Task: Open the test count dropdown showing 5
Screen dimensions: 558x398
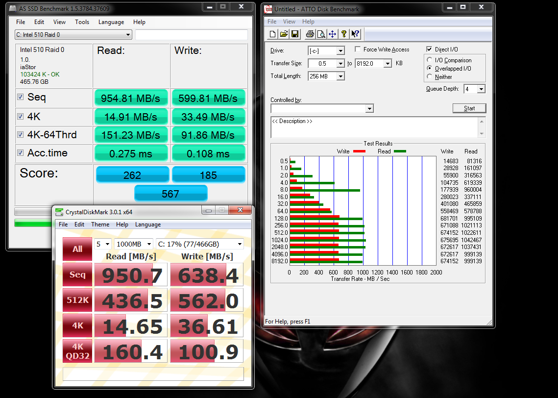Action: pyautogui.click(x=103, y=244)
